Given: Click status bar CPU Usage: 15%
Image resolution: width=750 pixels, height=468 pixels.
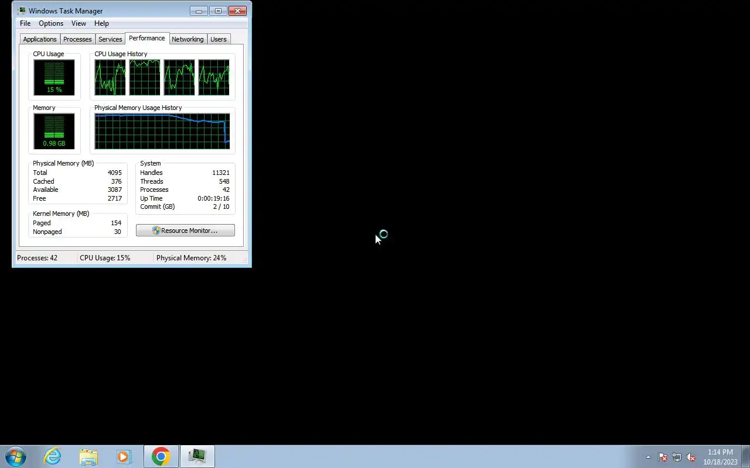Looking at the screenshot, I should pyautogui.click(x=105, y=258).
